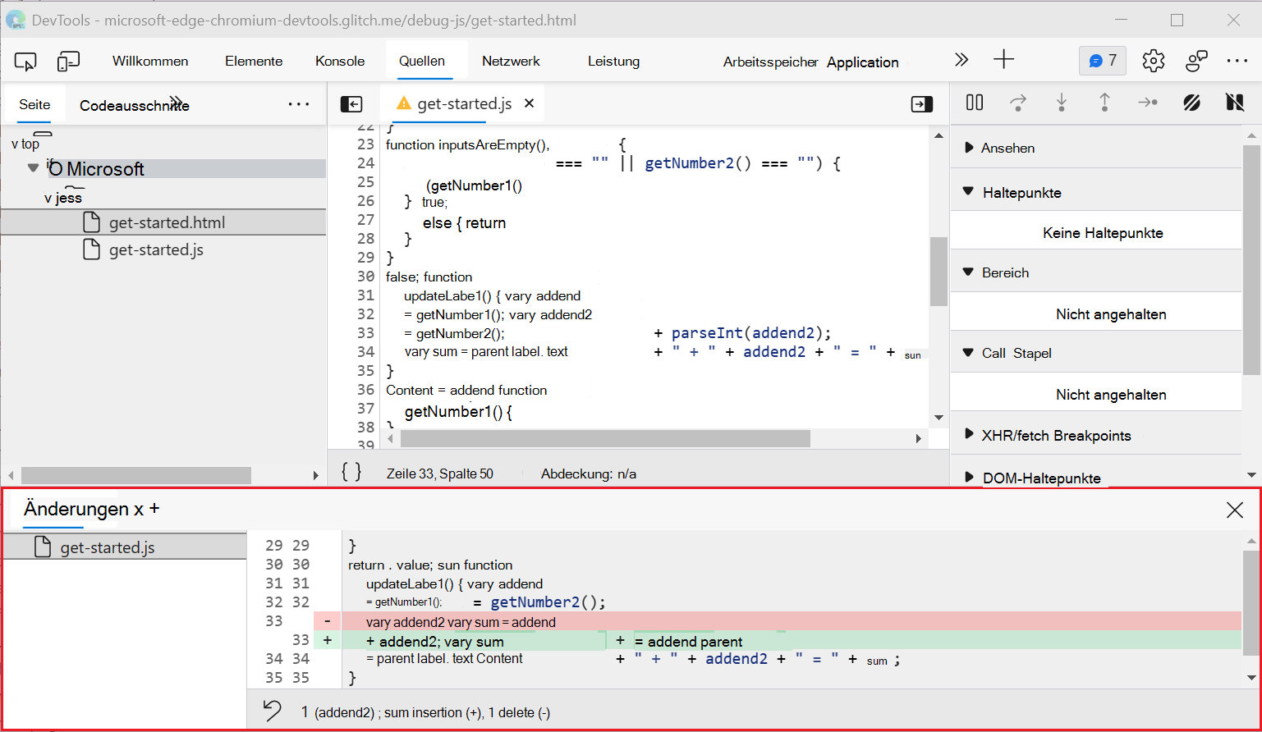
Task: Open the Netzwerk tab
Action: pyautogui.click(x=511, y=62)
